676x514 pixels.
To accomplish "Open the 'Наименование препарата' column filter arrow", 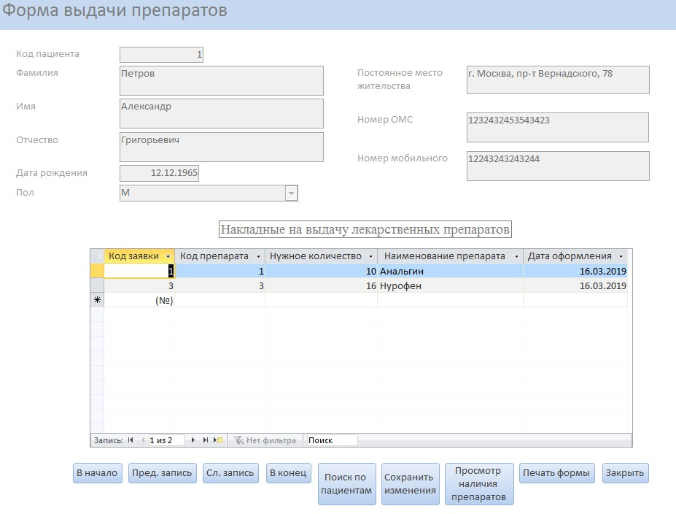I will [x=516, y=256].
